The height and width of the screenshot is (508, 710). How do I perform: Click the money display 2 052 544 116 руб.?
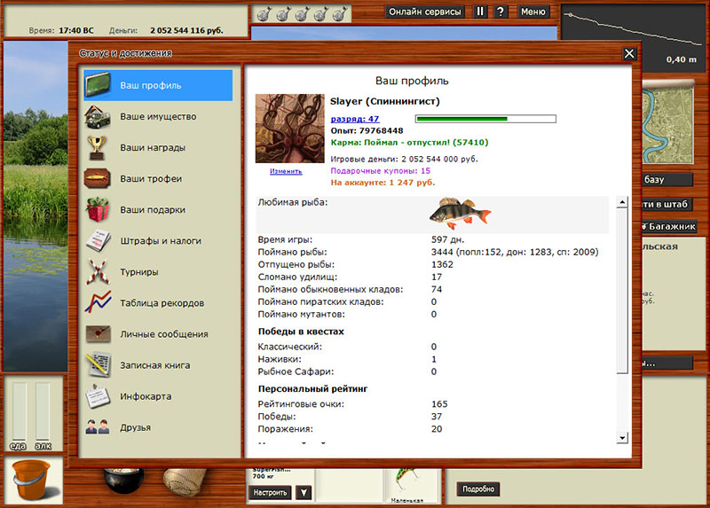(x=186, y=31)
